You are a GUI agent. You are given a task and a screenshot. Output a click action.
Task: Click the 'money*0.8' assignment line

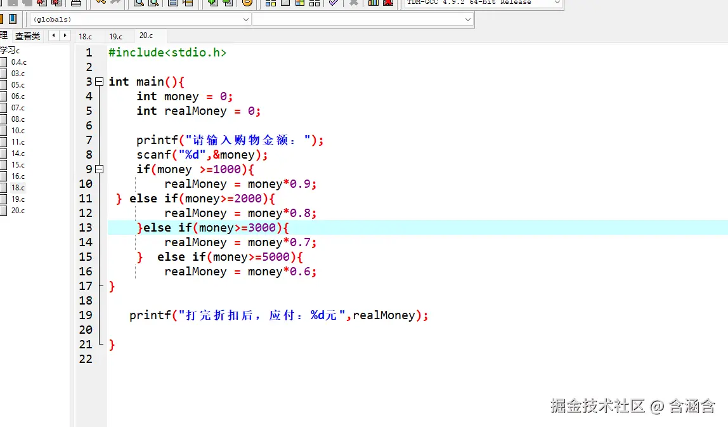pos(240,213)
